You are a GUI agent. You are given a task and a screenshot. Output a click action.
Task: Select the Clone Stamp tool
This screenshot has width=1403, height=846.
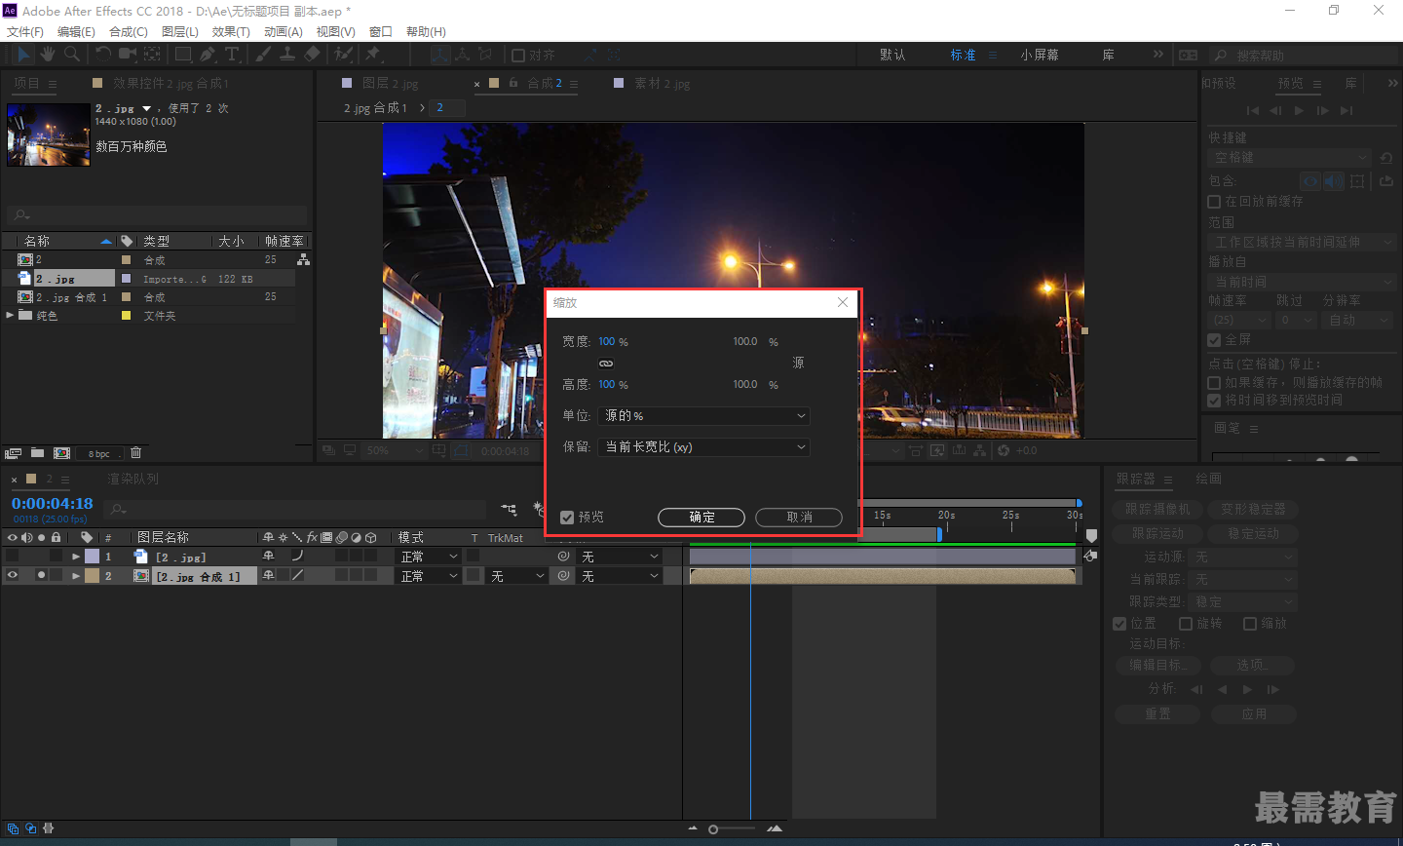287,55
